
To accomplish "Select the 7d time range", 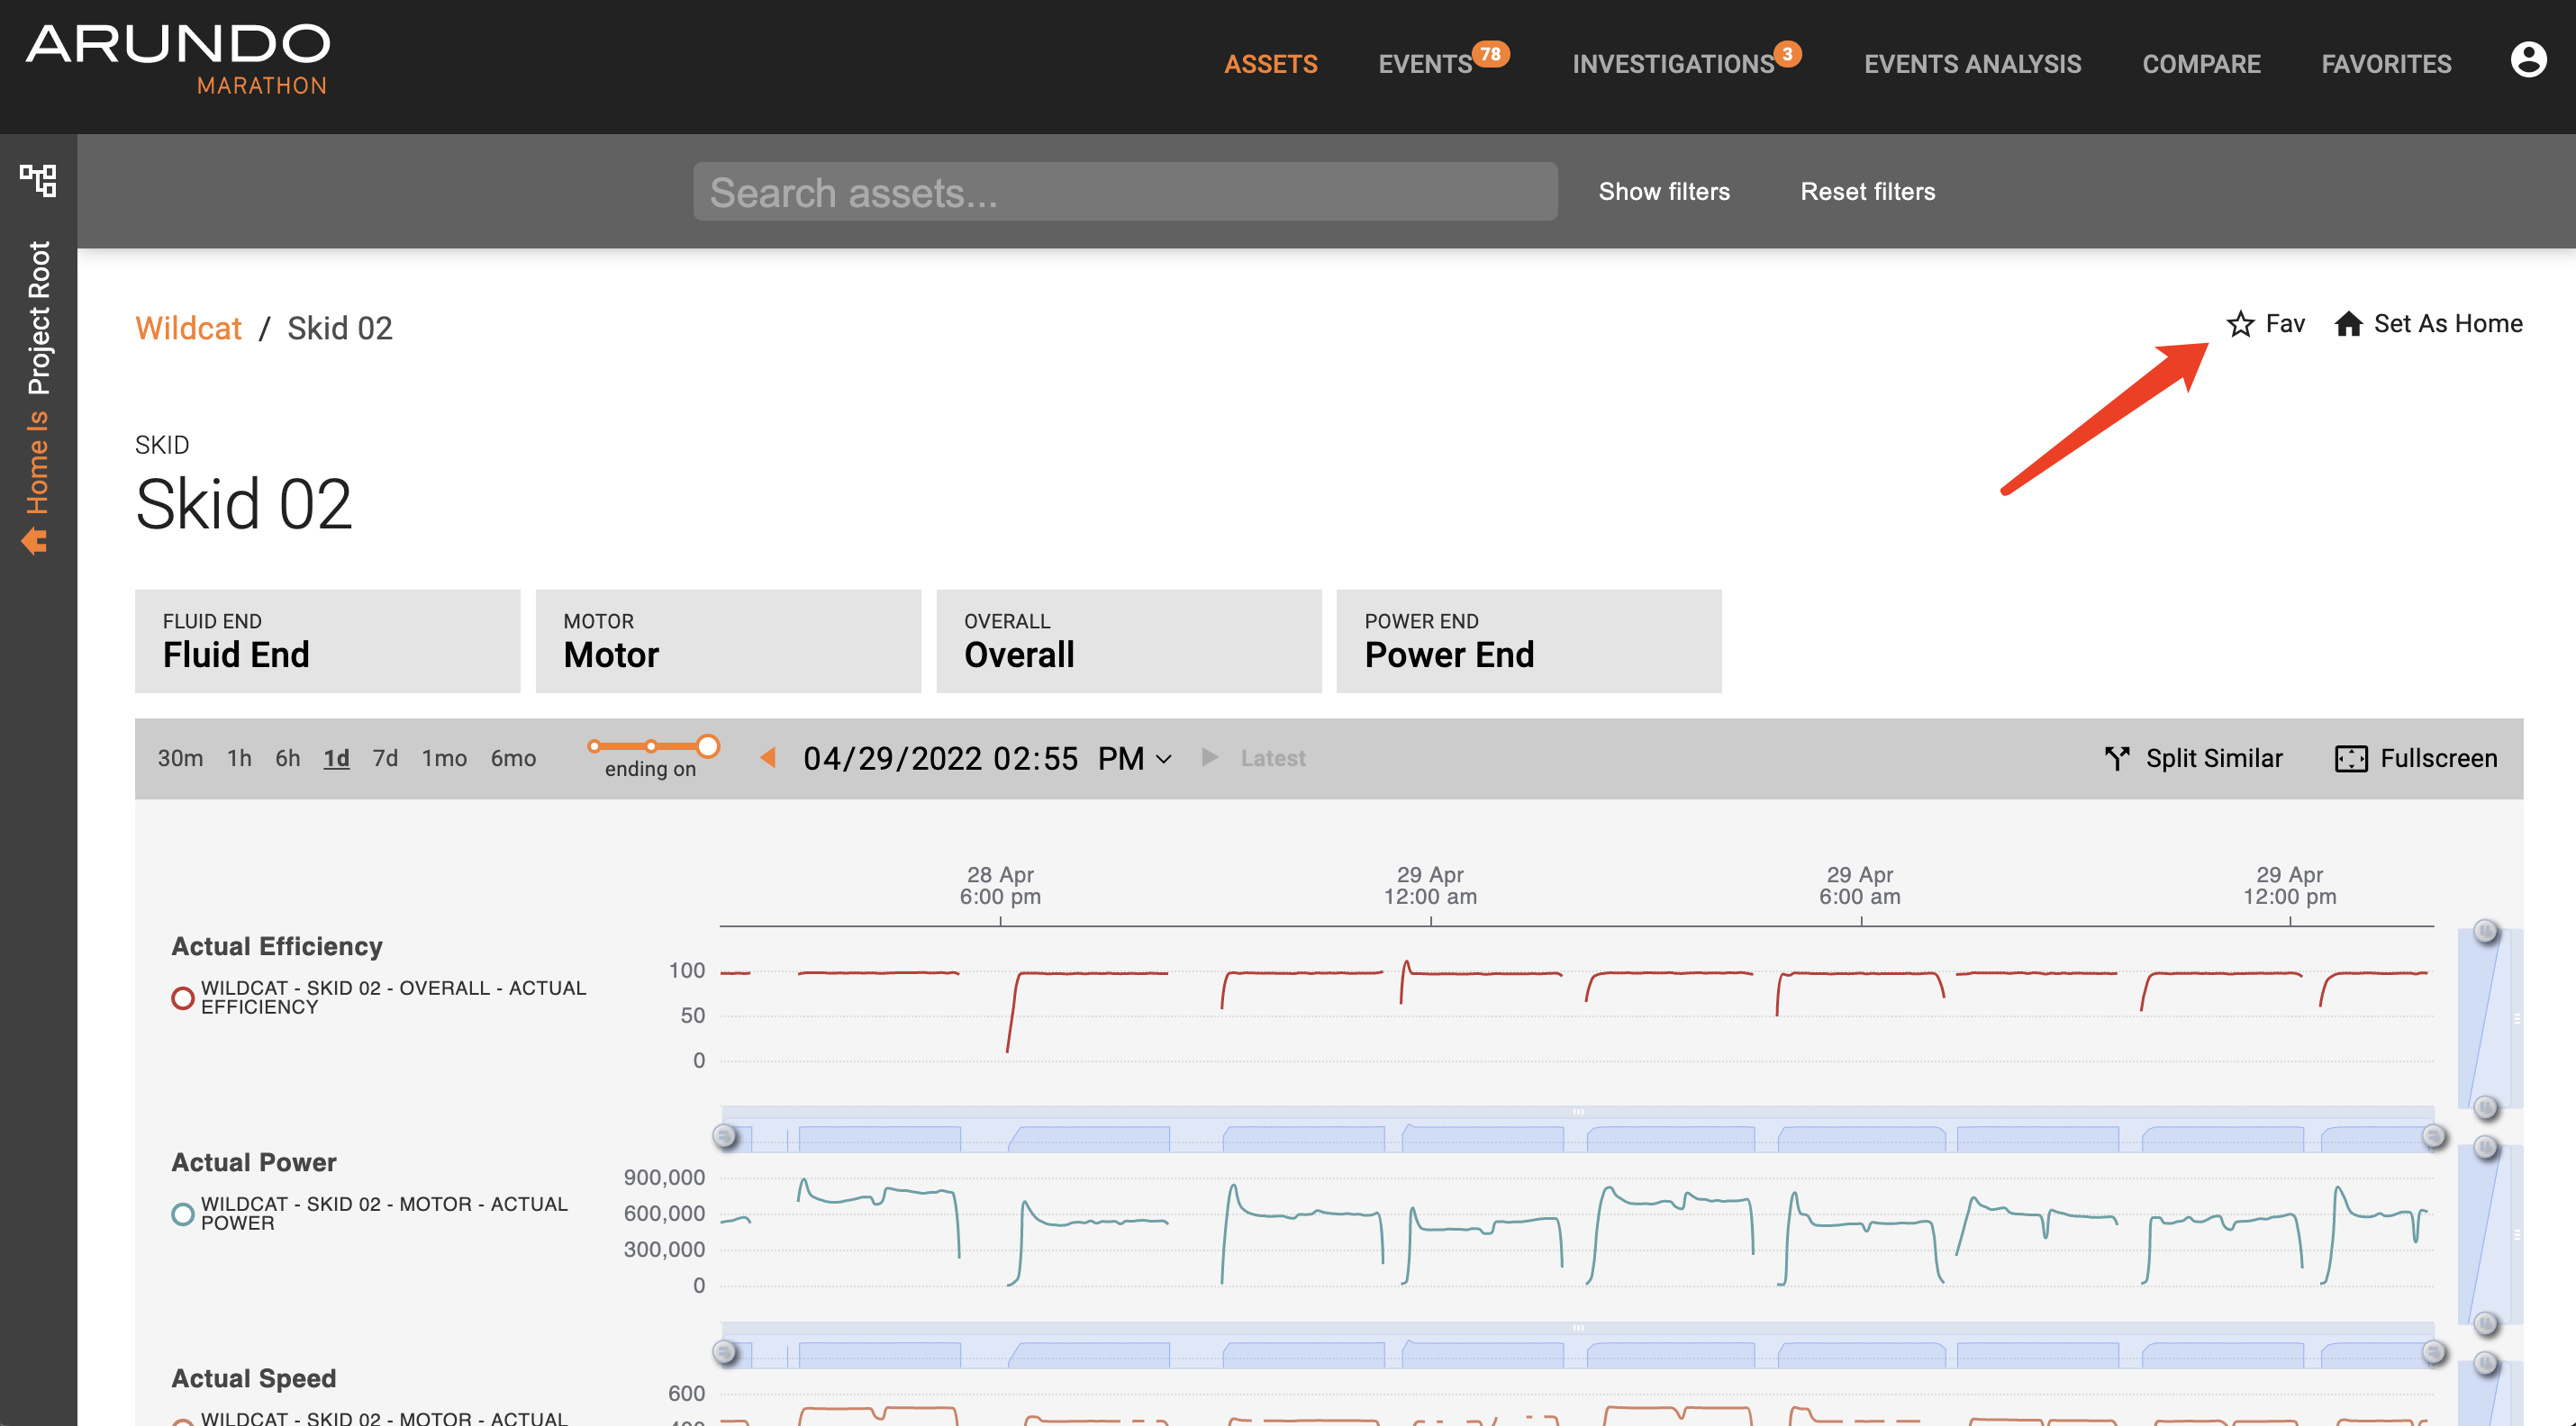I will point(385,759).
